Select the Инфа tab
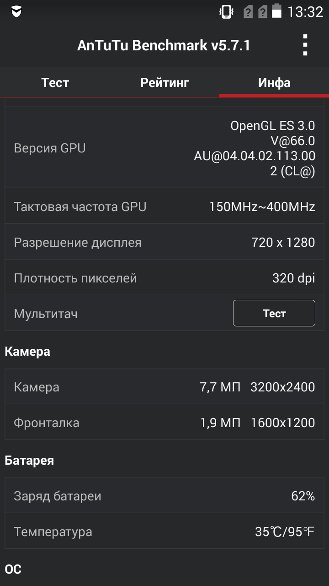The image size is (329, 586). pos(274,82)
